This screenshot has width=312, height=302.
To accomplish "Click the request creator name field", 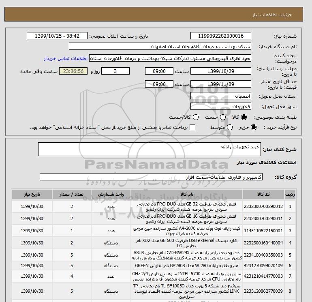I will [170, 58].
